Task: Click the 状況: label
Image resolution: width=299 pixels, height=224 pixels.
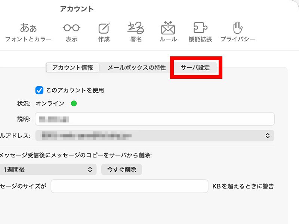Action: [24, 103]
